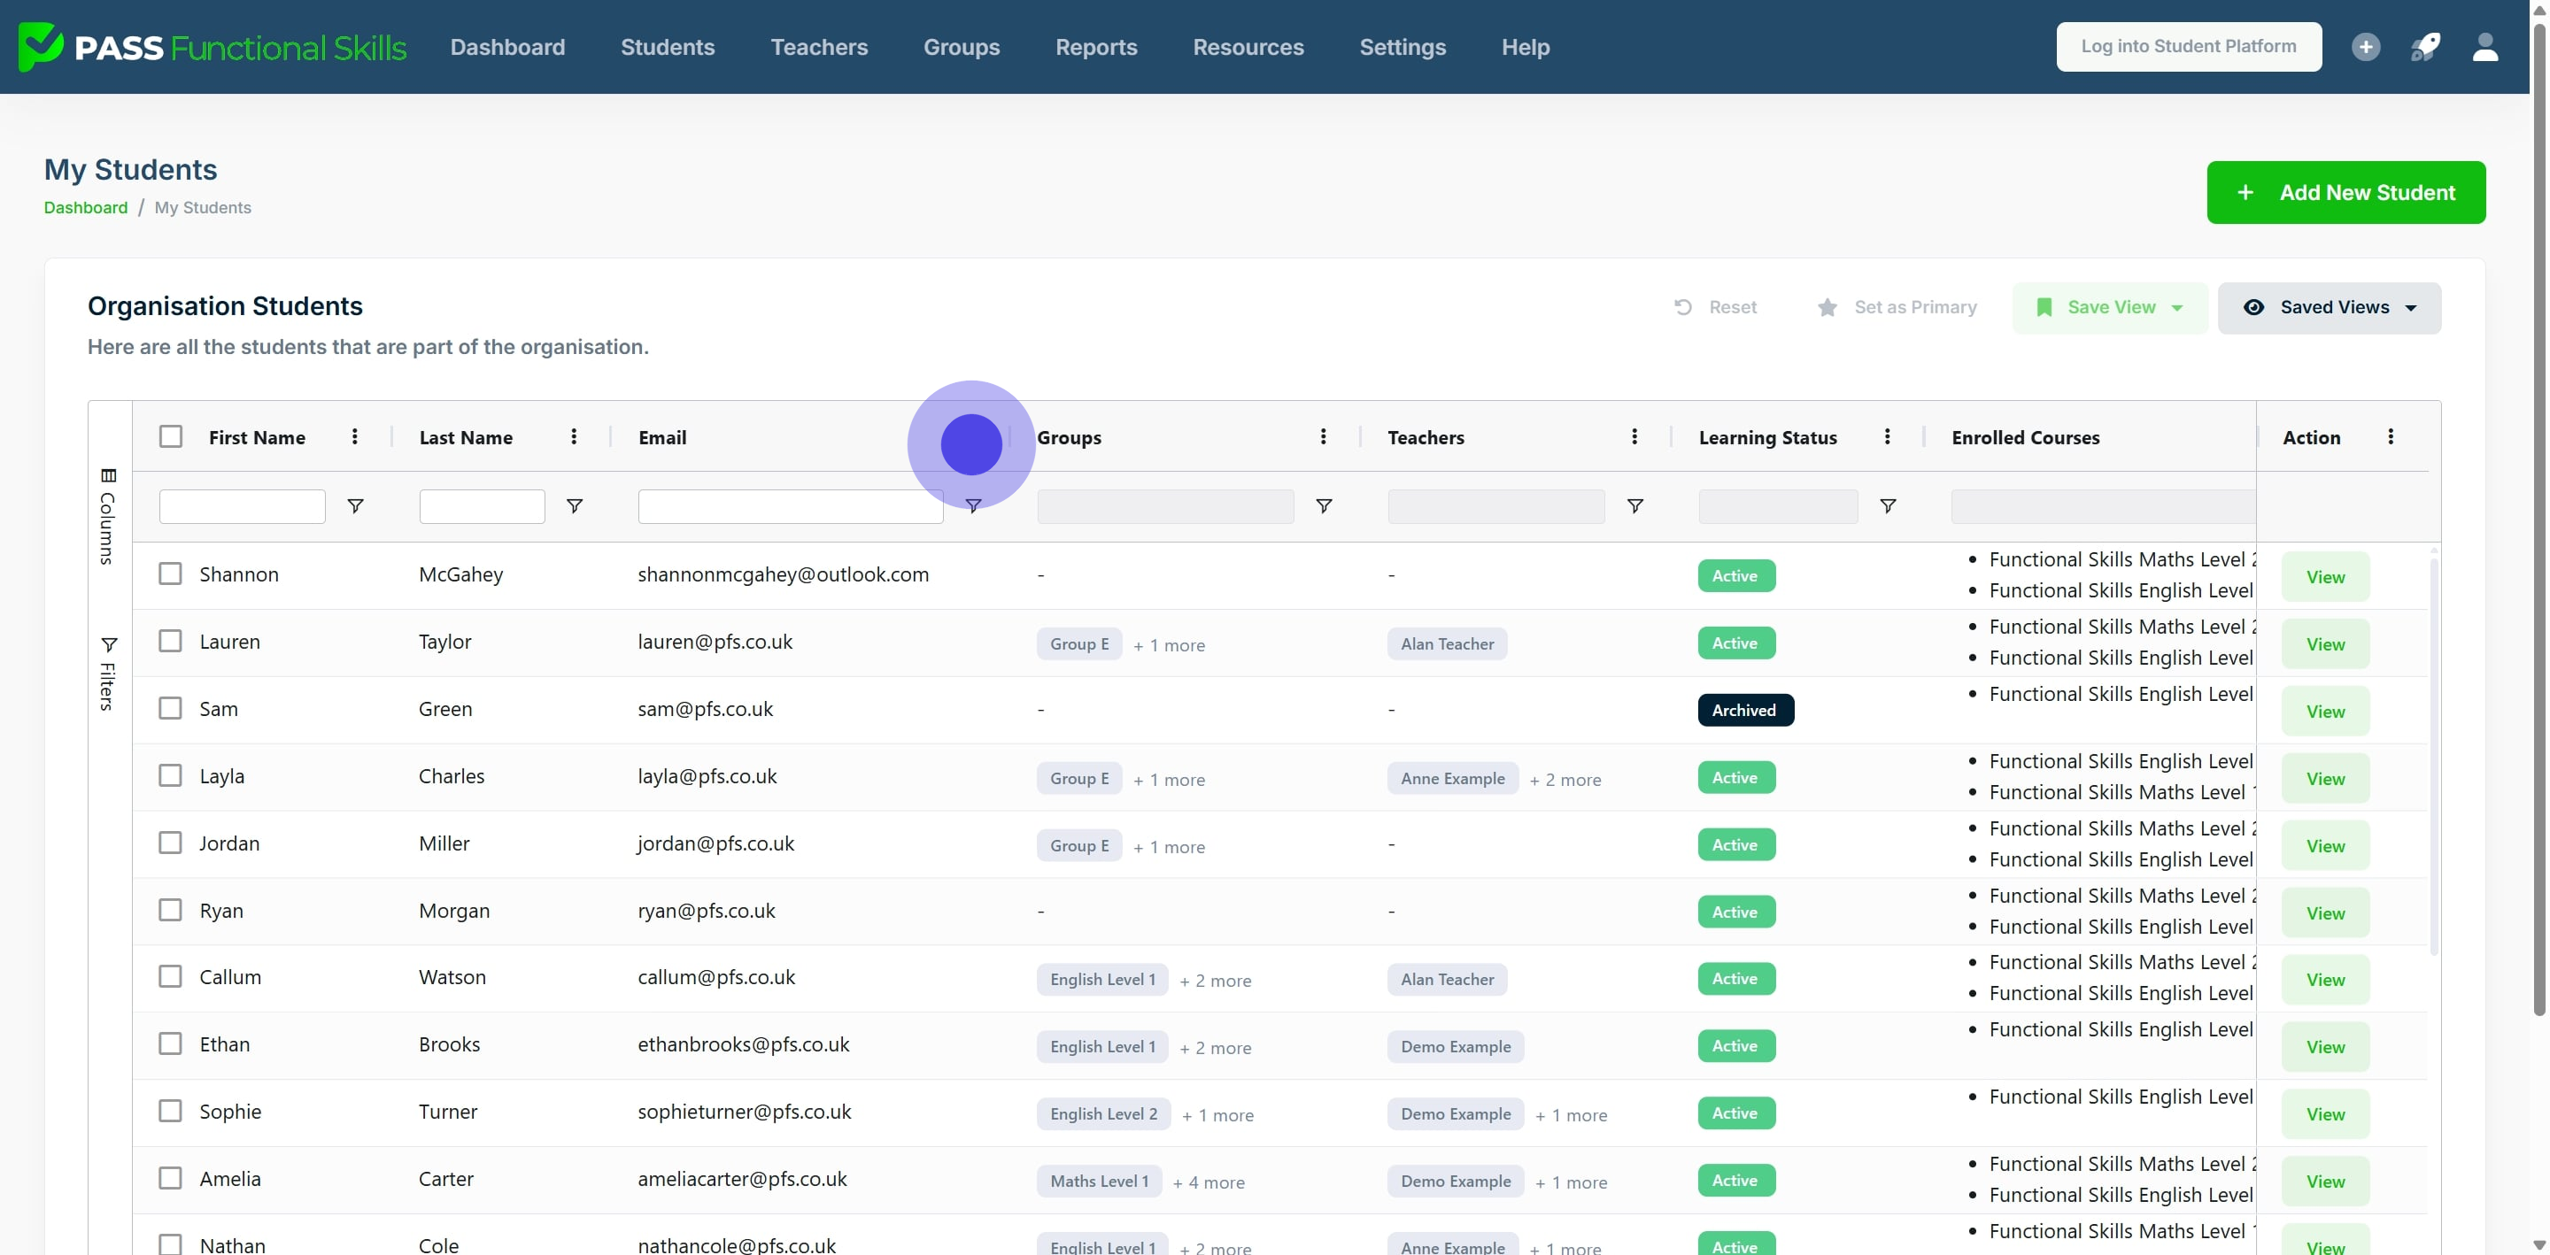2550x1255 pixels.
Task: Click the Email filter input field
Action: pyautogui.click(x=790, y=505)
